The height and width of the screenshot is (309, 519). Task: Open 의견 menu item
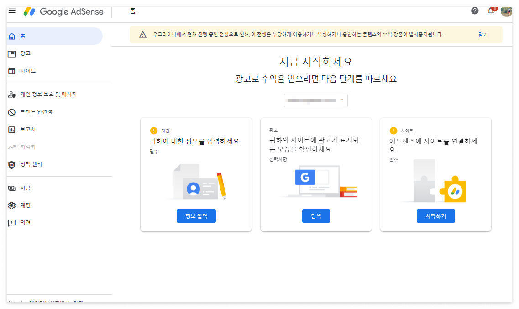coord(26,223)
